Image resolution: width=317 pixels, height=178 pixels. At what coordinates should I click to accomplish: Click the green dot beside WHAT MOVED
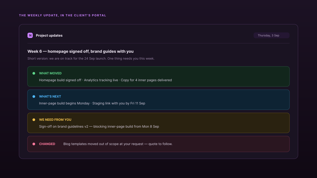click(34, 73)
